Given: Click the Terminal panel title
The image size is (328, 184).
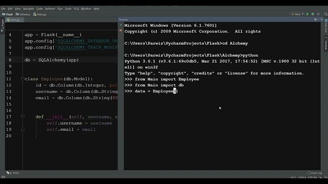Looking at the screenshot, I should point(123,19).
